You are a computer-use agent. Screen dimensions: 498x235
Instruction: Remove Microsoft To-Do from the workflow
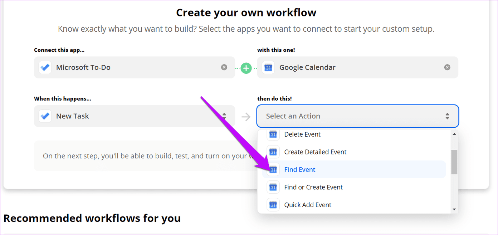224,67
